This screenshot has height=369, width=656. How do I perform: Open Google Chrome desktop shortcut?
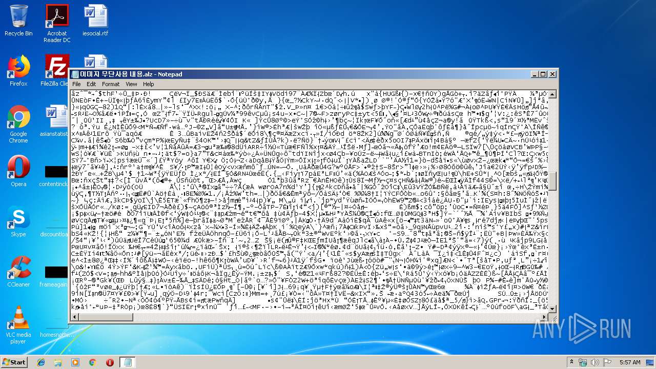[x=18, y=124]
